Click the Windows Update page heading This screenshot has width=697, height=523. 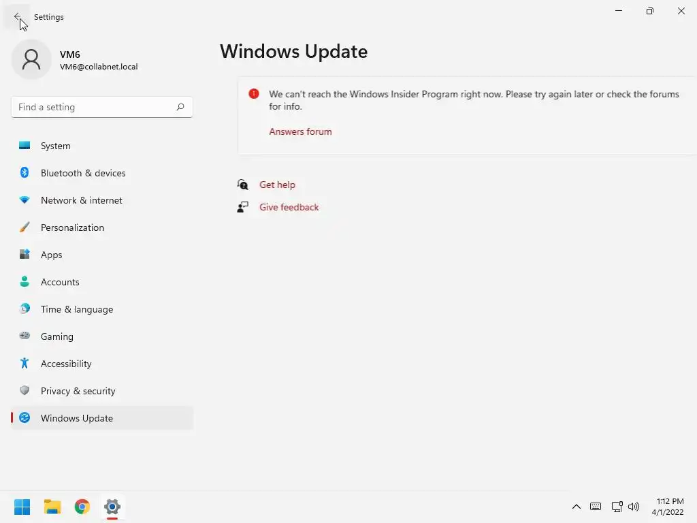tap(294, 52)
